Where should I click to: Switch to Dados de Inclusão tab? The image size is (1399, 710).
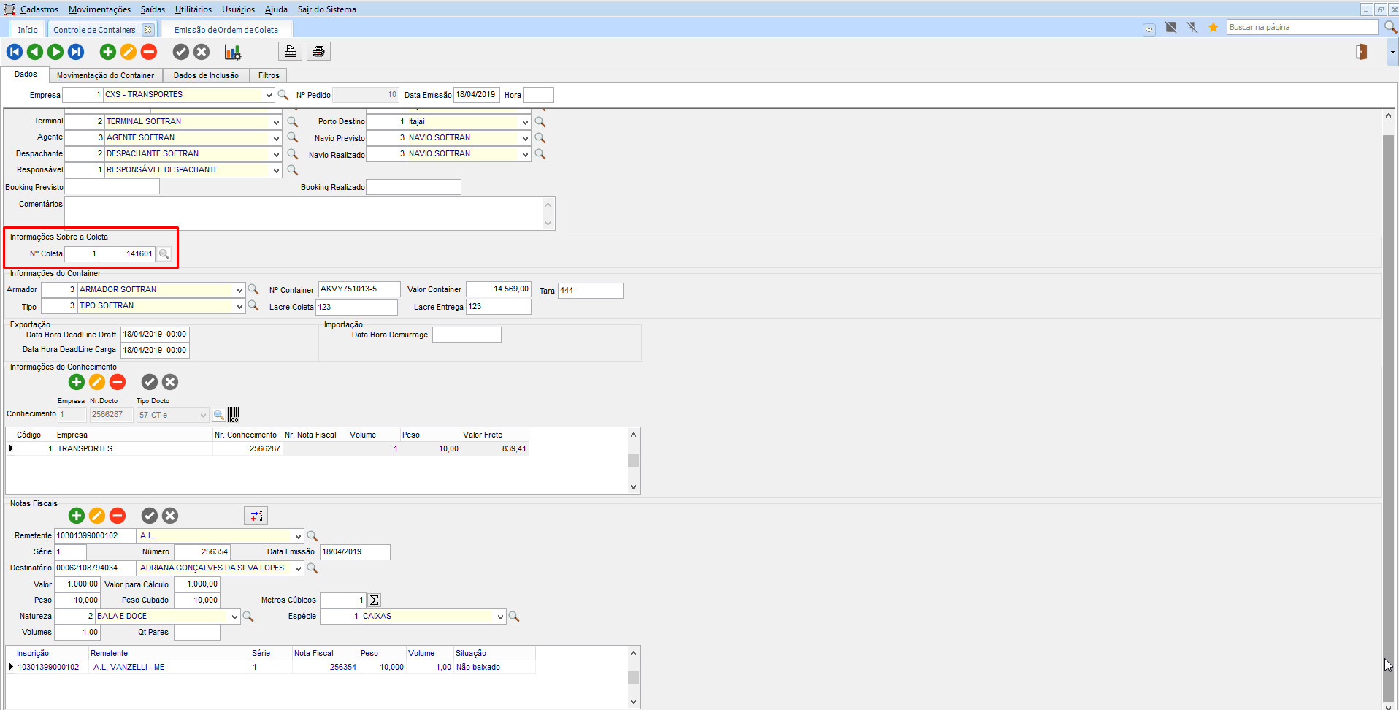(206, 75)
